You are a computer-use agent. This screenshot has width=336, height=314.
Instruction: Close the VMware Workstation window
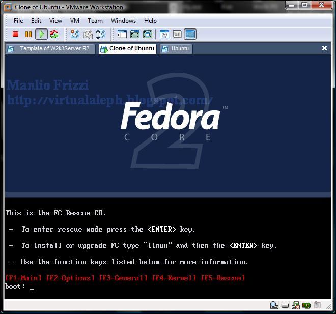321,5
